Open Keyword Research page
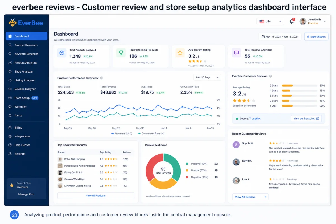This screenshot has width=336, height=224. click(x=26, y=54)
